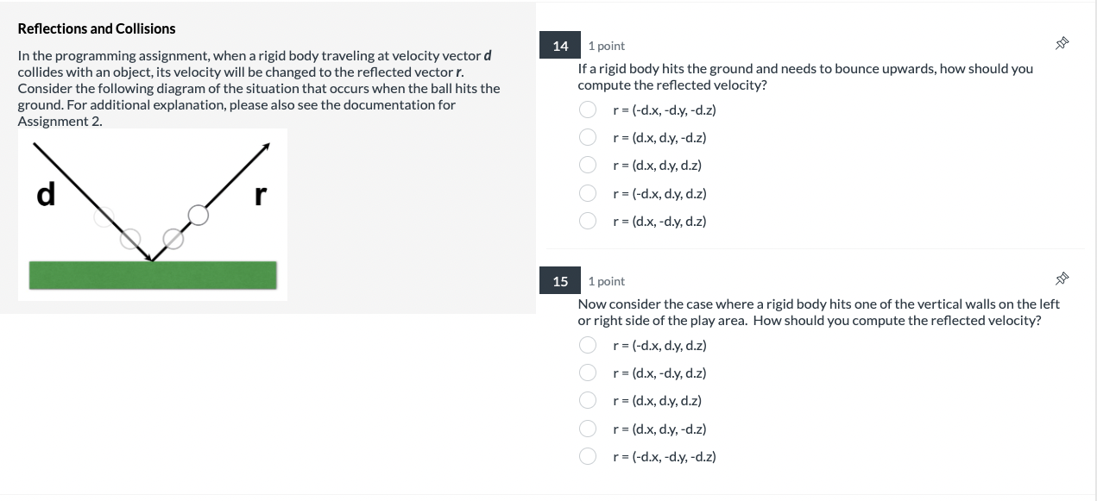Viewport: 1097px width, 501px height.
Task: Select r = (d.x, d.y, d.z) for question 15
Action: [588, 400]
